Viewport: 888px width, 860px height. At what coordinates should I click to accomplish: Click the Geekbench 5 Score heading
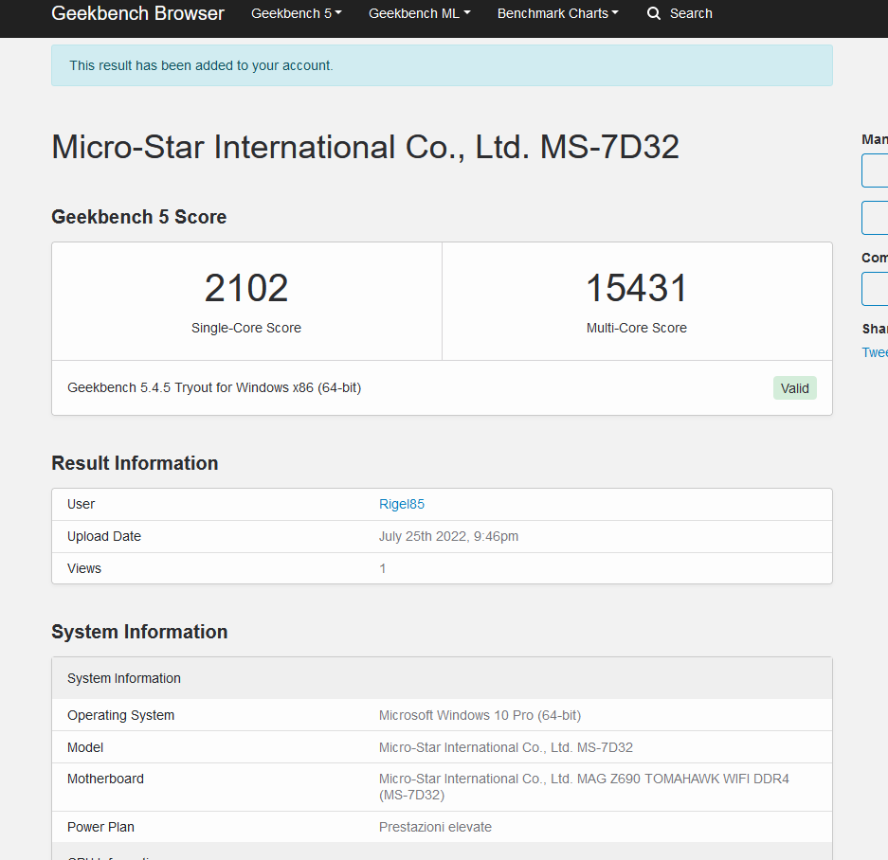pos(138,217)
